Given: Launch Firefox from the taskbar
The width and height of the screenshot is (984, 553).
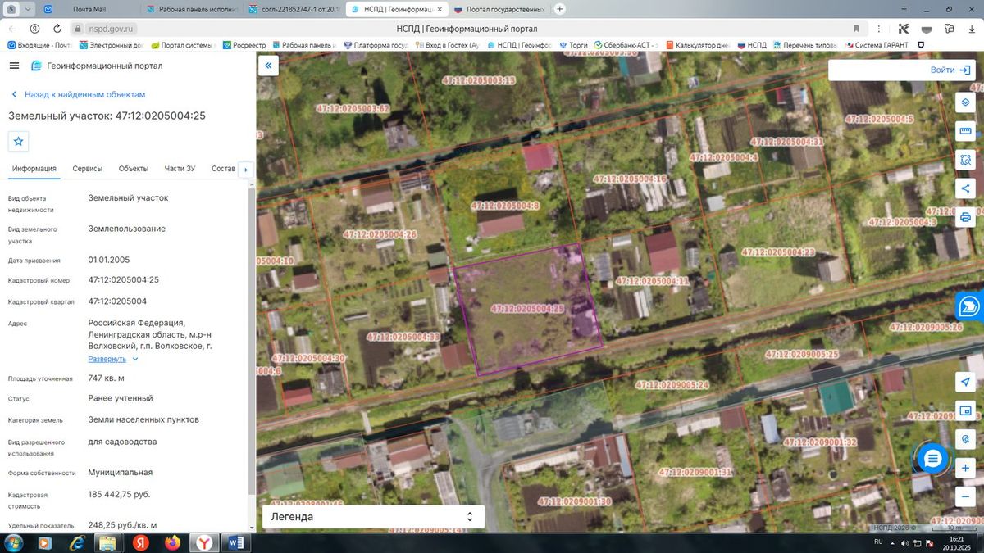Looking at the screenshot, I should (171, 543).
